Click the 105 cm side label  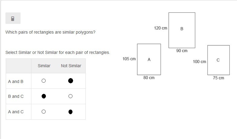click(x=129, y=59)
